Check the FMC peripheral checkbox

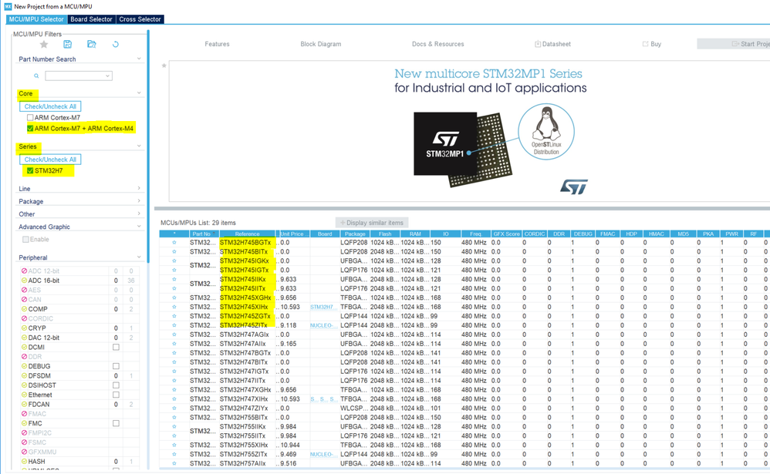pyautogui.click(x=116, y=423)
